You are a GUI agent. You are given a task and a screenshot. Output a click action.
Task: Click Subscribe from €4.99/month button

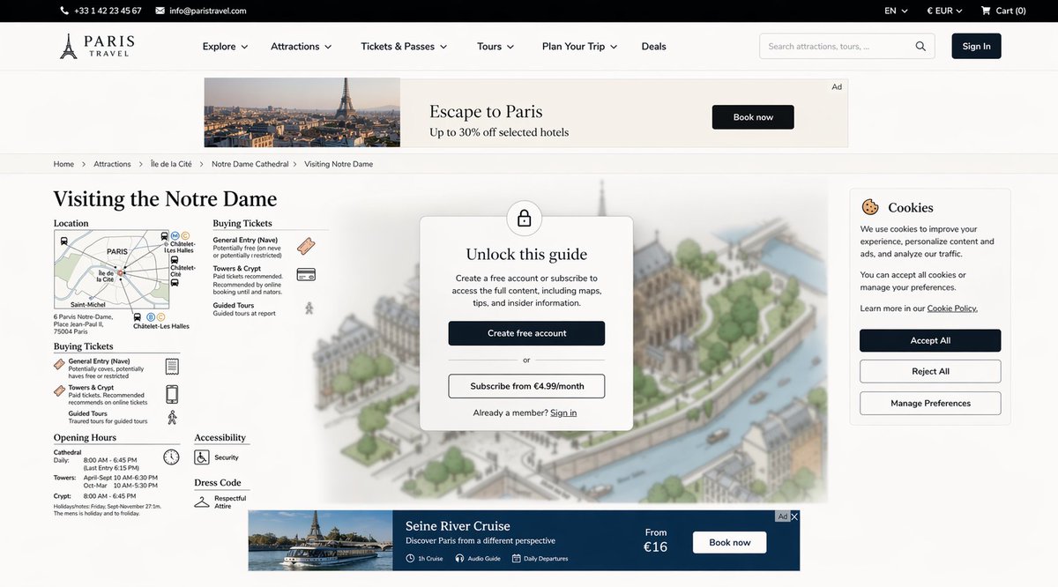click(526, 386)
